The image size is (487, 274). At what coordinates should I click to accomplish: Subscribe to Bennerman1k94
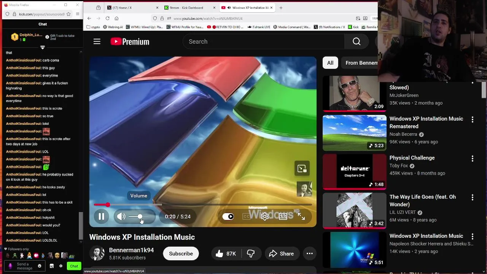click(x=181, y=254)
